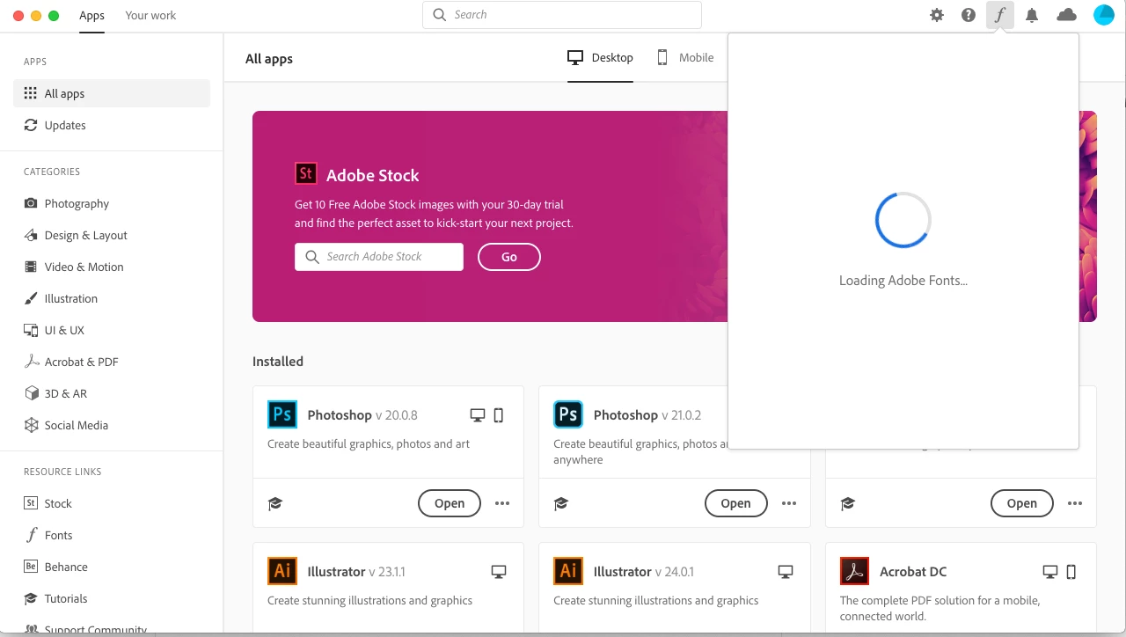The image size is (1126, 637).
Task: Open the notifications bell icon
Action: [1032, 15]
